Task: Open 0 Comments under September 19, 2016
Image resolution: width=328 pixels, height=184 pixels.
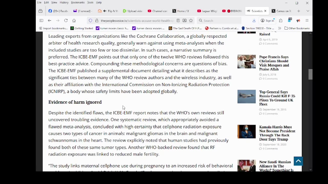Action: tap(268, 114)
